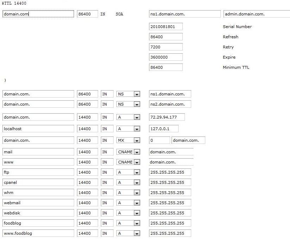The image size is (290, 240).
Task: Select the Refresh value field
Action: pos(166,36)
